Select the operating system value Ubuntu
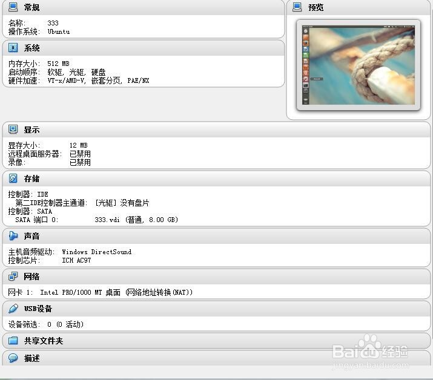This screenshot has height=380, width=433. (59, 31)
